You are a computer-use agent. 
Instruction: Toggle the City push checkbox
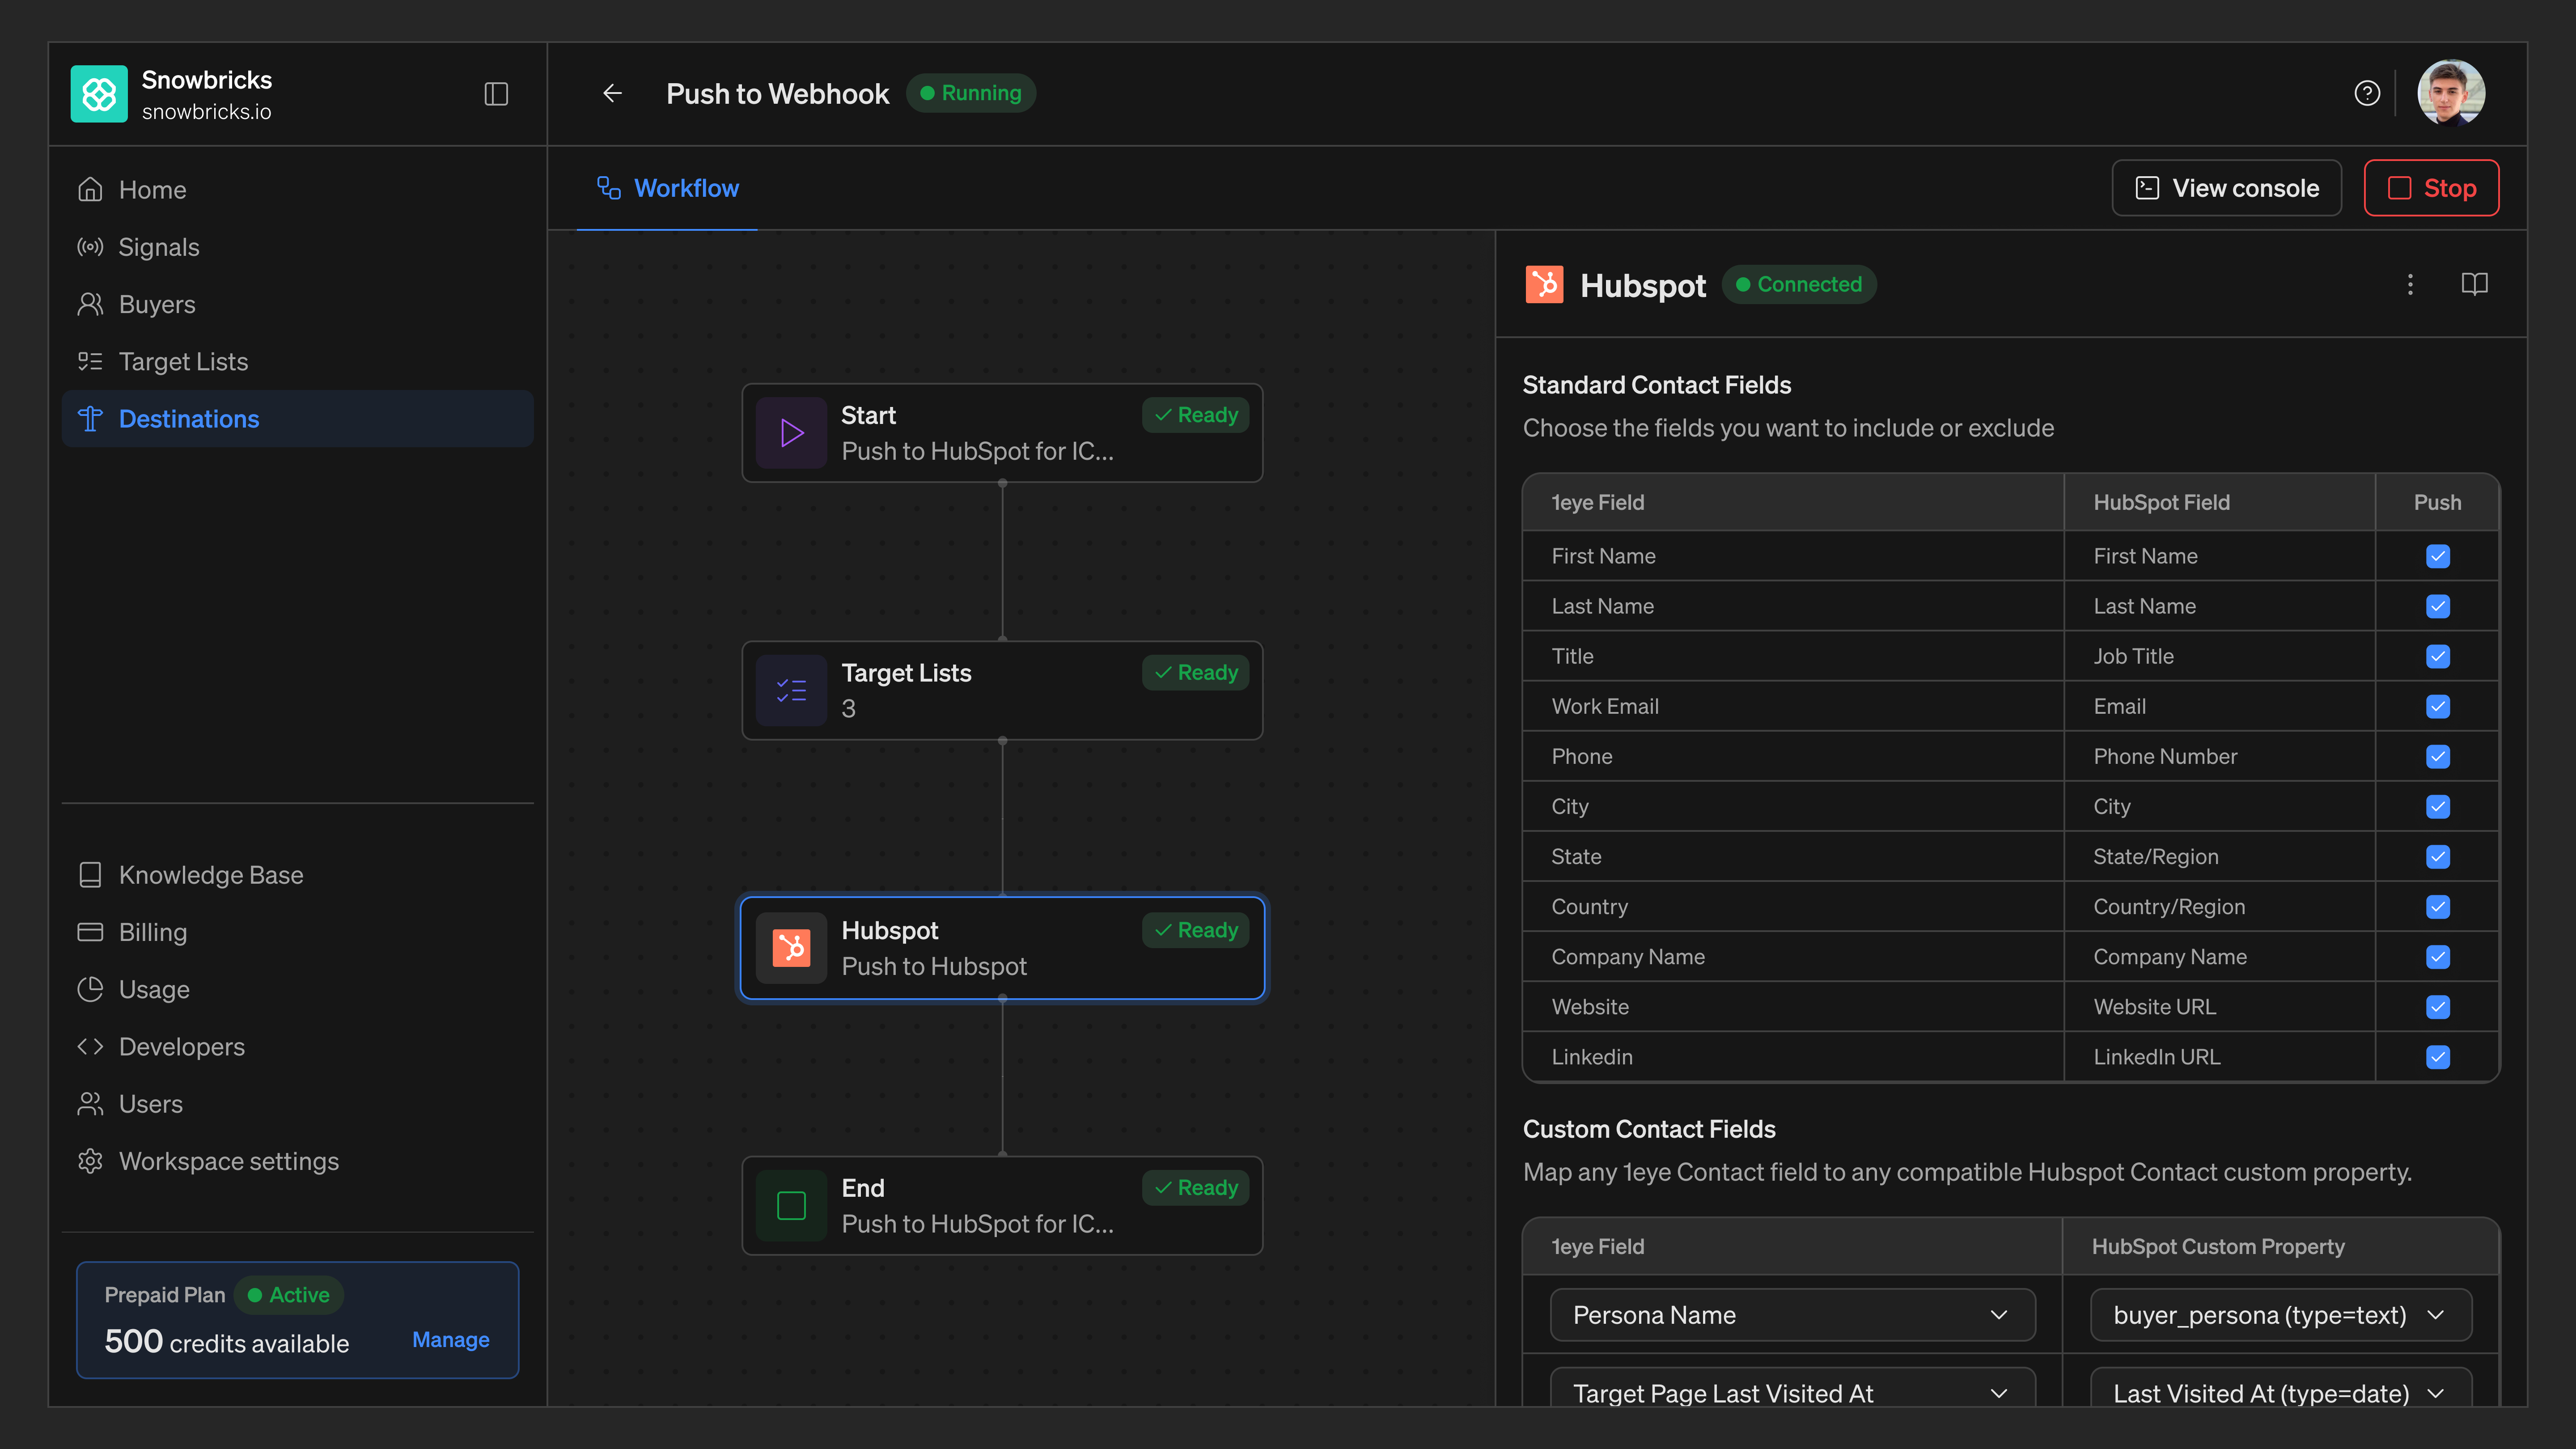[x=2438, y=807]
